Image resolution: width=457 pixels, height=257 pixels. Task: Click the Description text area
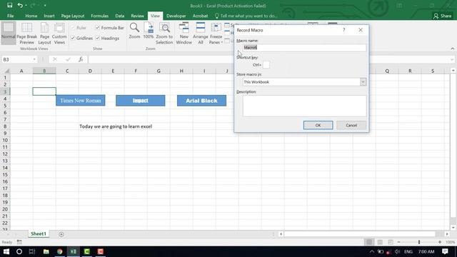point(305,106)
